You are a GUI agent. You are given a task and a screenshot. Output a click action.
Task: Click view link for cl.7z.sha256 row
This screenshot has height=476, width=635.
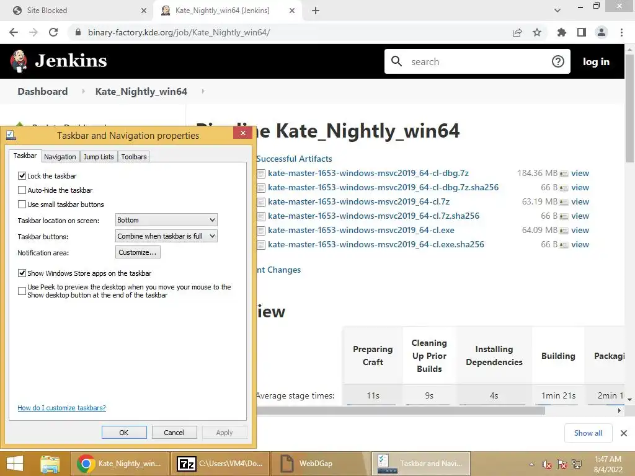[580, 216]
